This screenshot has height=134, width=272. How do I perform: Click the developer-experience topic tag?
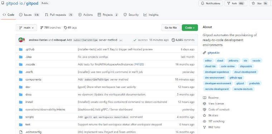(x=217, y=72)
